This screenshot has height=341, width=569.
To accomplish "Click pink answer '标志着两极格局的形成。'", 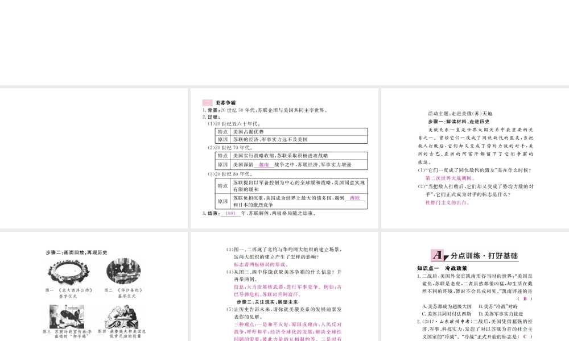I will tap(261, 264).
